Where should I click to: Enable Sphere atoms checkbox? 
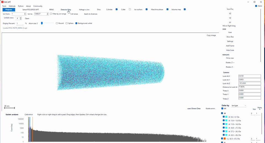click(67, 23)
